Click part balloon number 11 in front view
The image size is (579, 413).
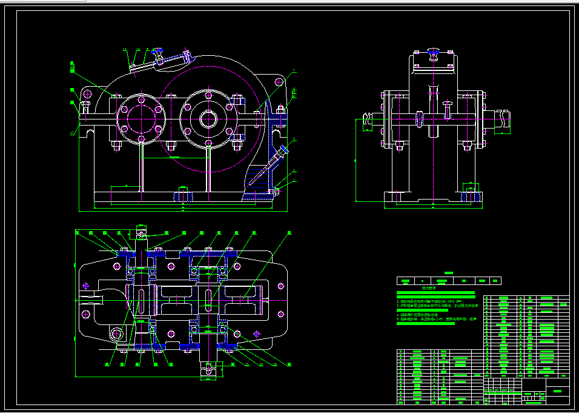coord(125,49)
